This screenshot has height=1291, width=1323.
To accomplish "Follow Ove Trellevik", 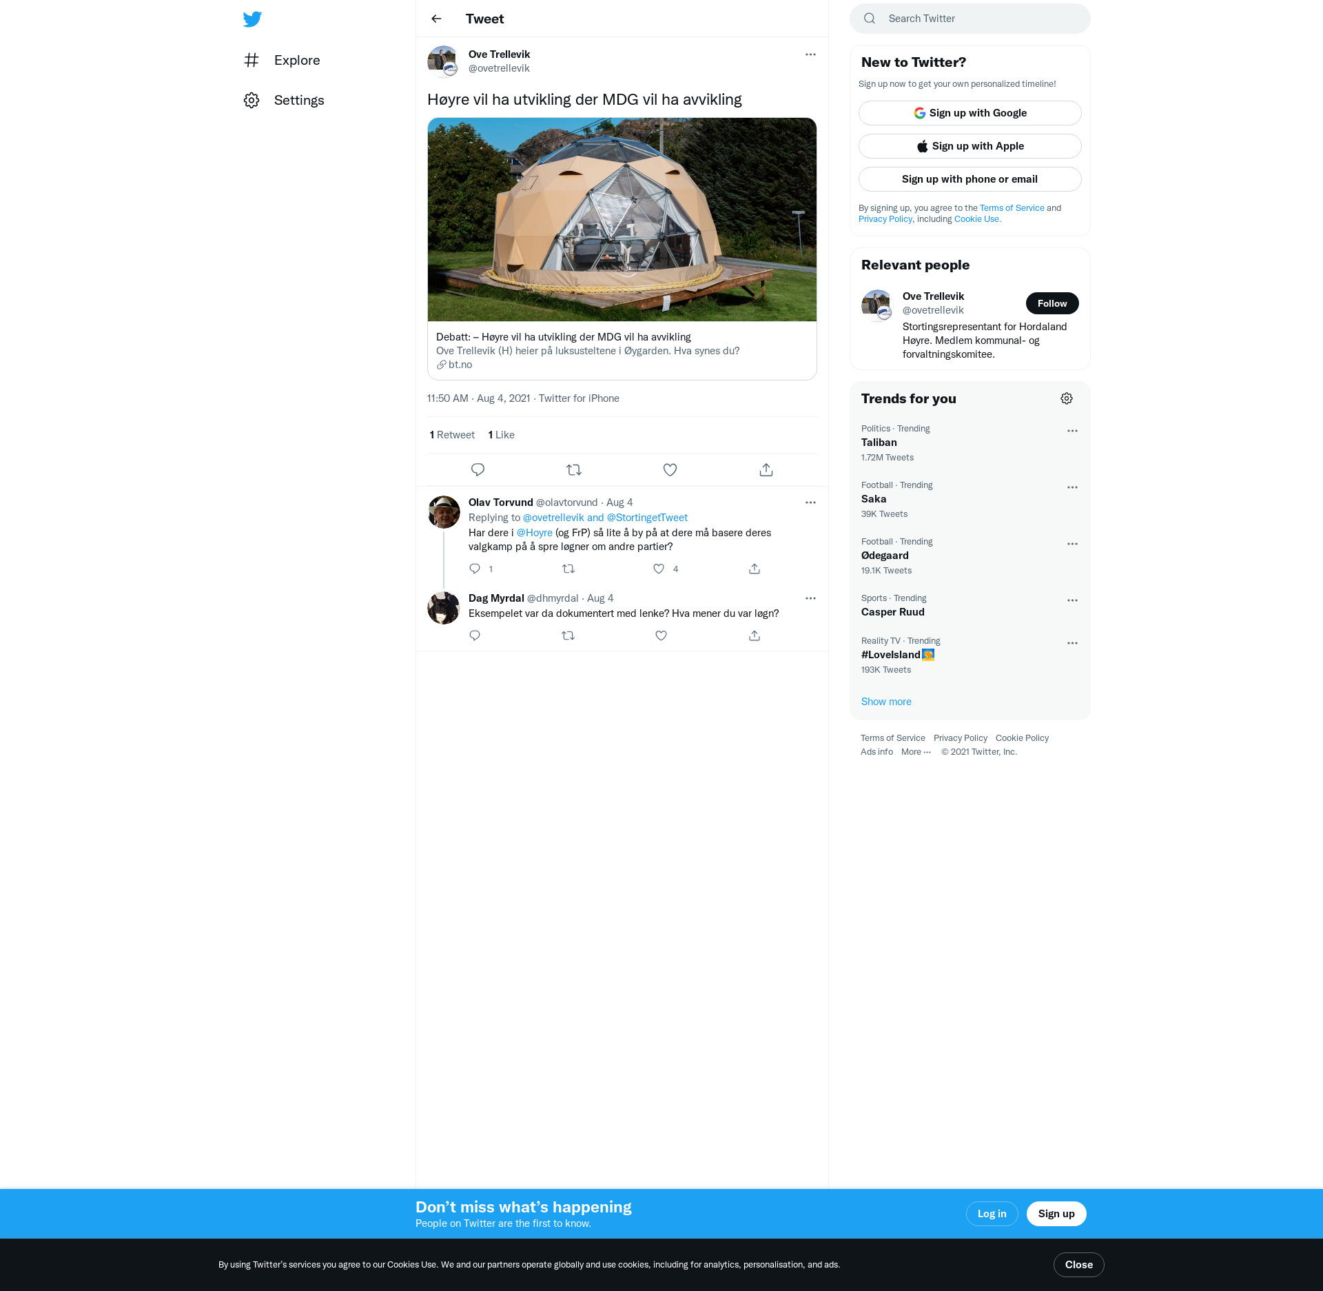I will click(x=1052, y=303).
